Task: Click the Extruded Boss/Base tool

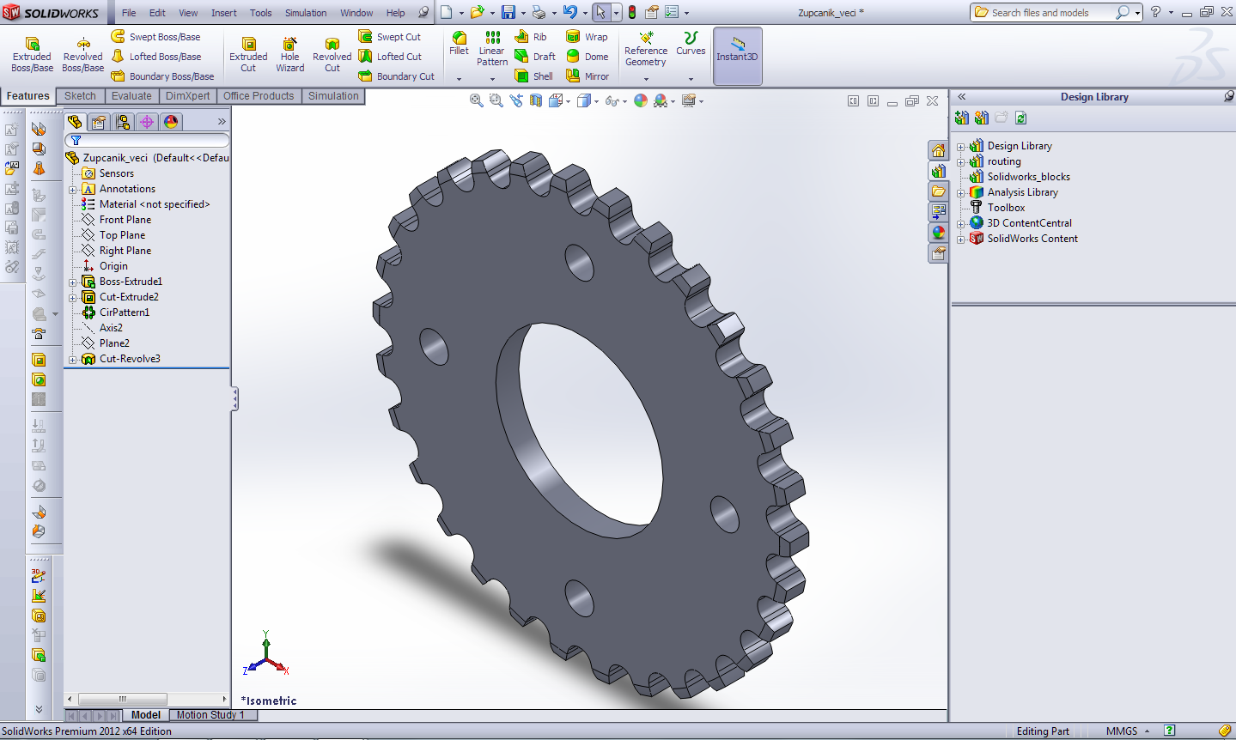Action: tap(32, 53)
